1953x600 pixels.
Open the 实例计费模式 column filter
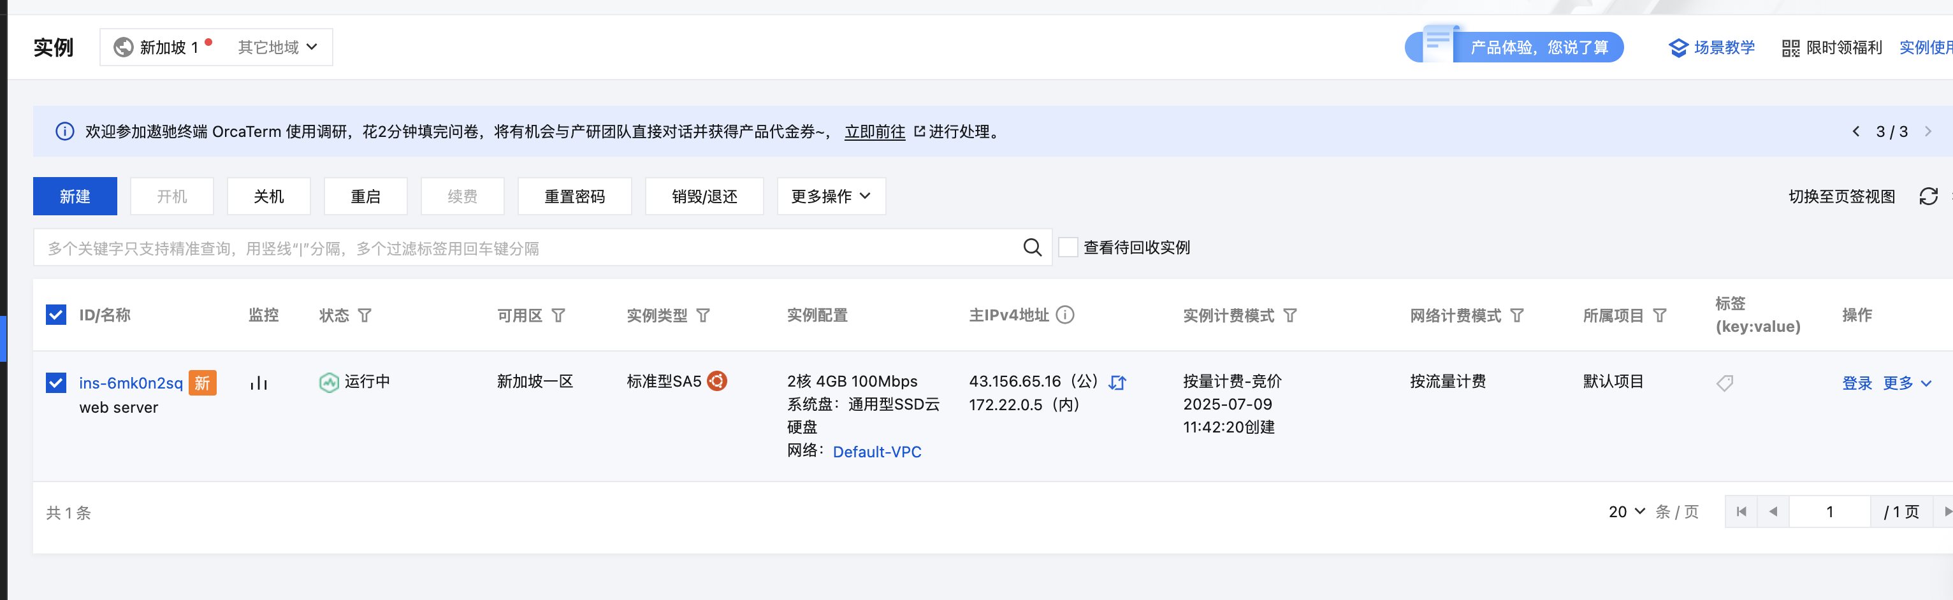1290,316
